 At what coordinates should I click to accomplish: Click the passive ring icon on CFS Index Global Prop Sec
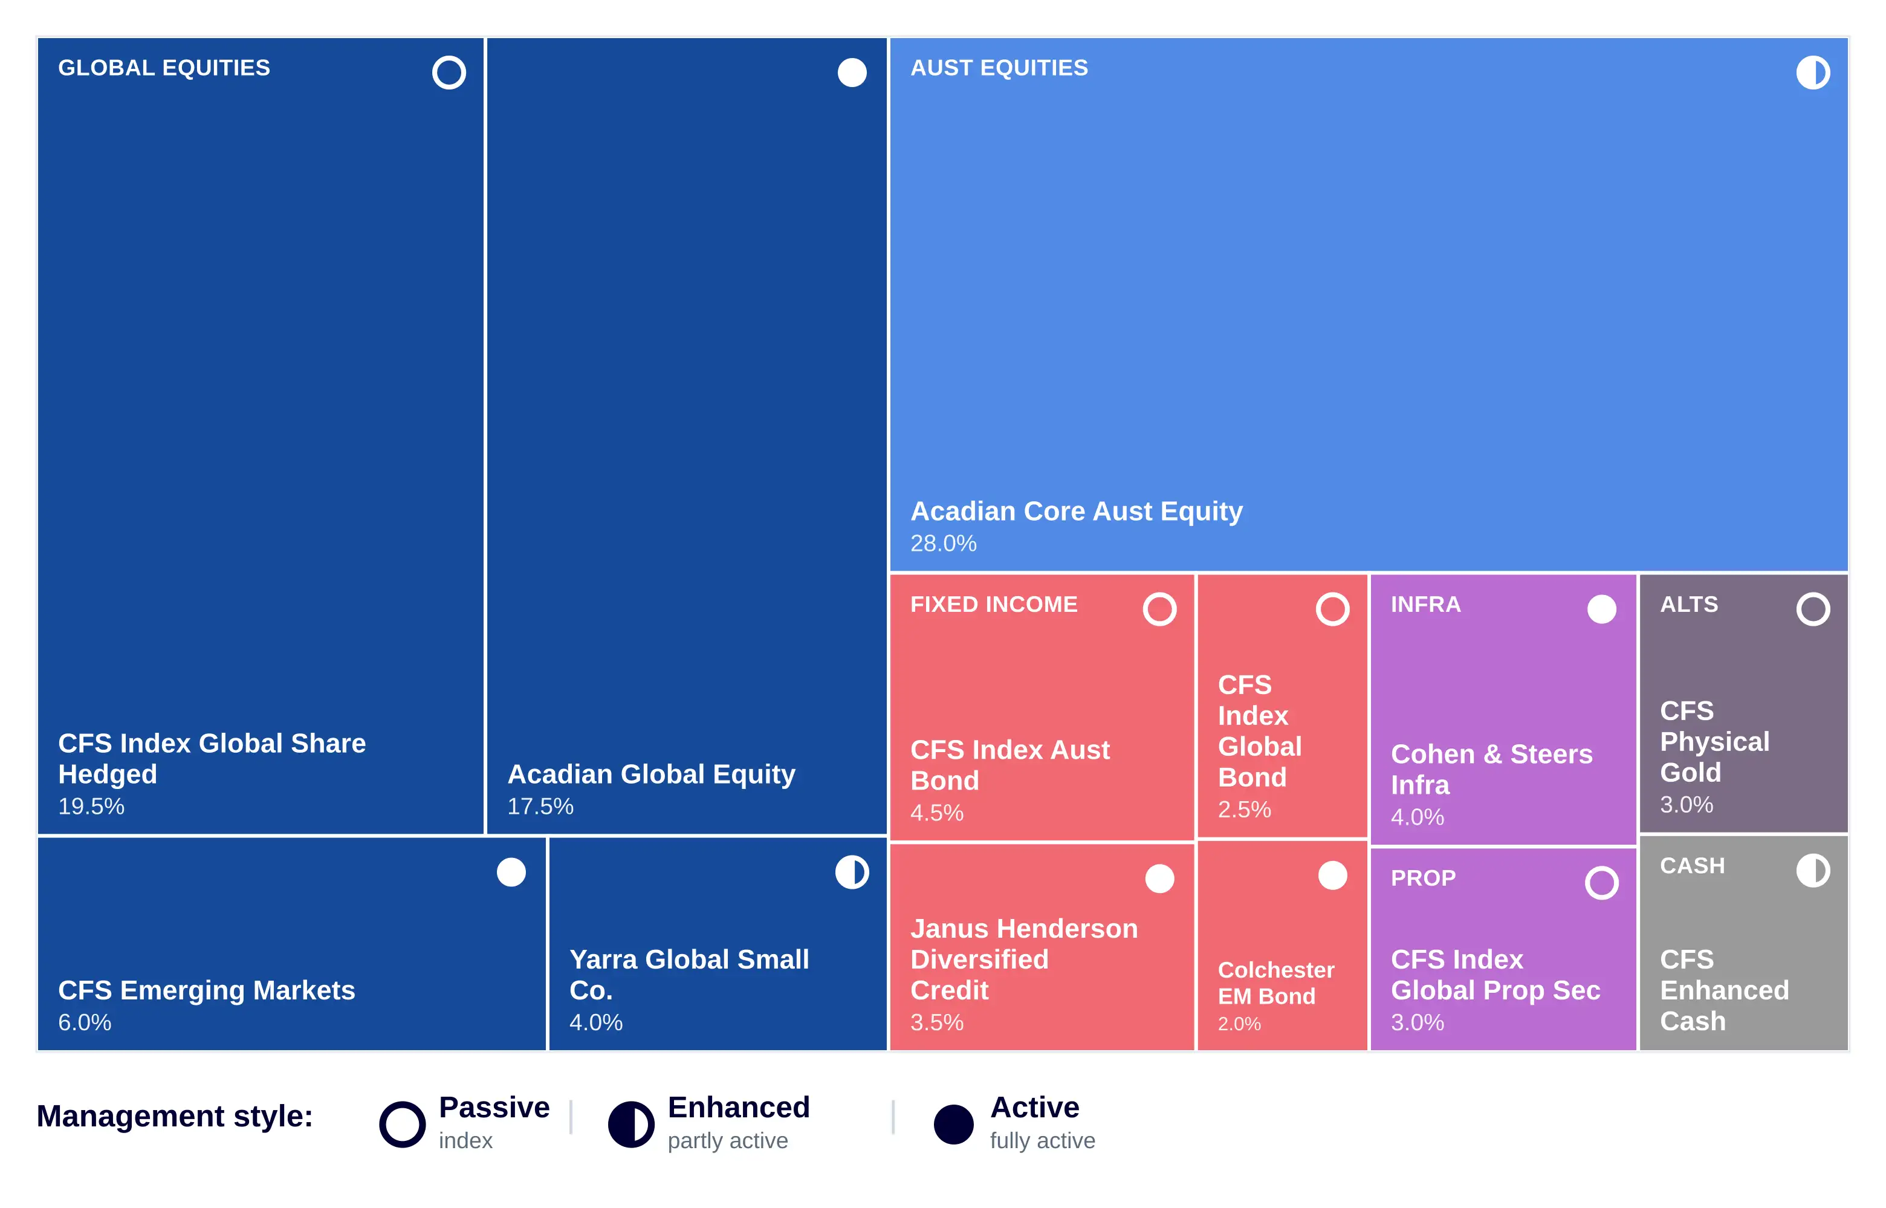[1601, 883]
